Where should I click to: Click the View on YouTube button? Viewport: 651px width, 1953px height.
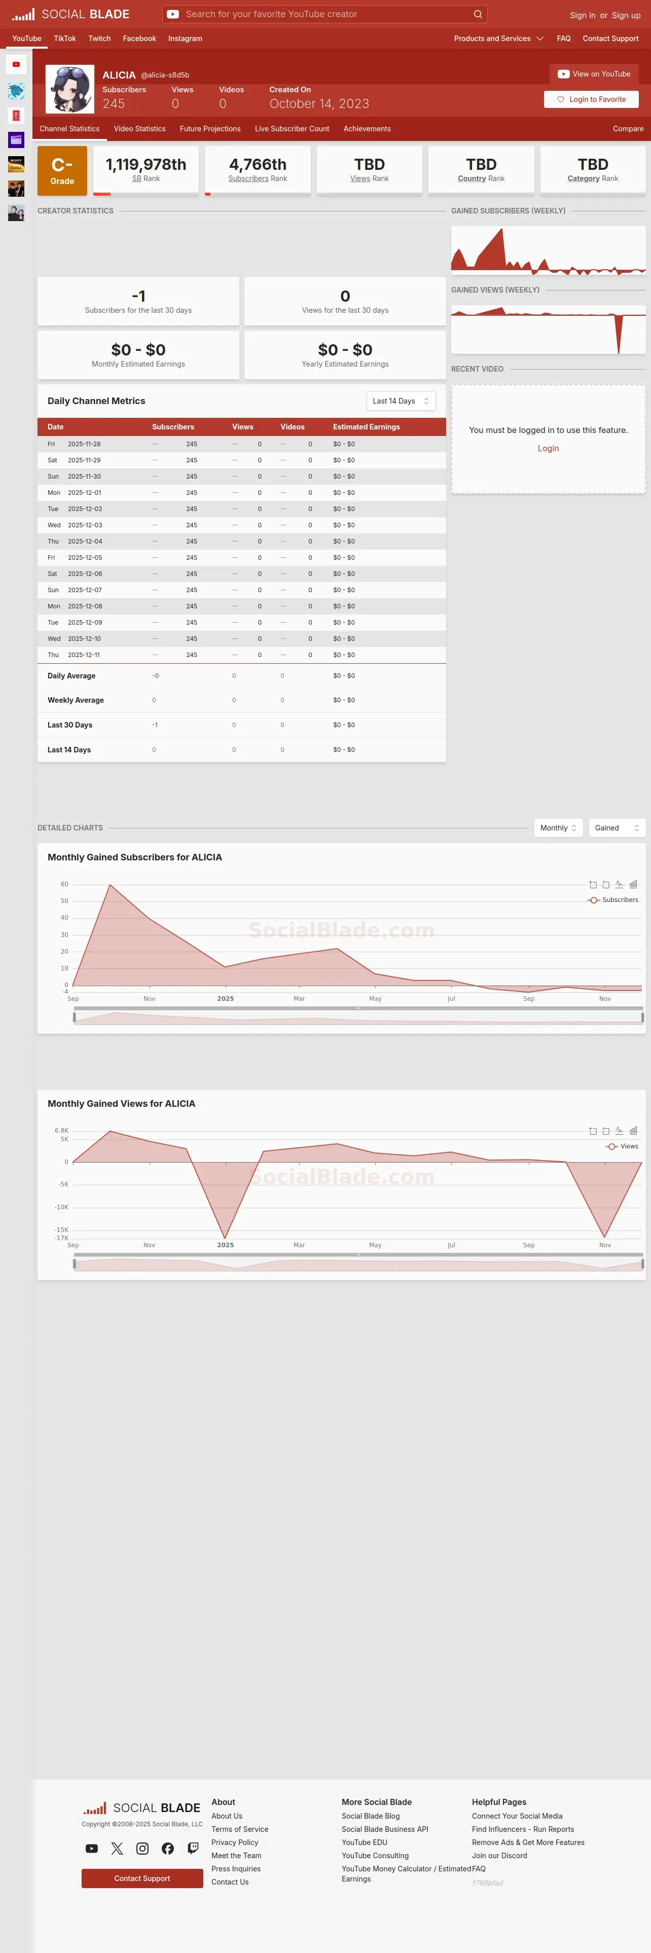coord(594,75)
